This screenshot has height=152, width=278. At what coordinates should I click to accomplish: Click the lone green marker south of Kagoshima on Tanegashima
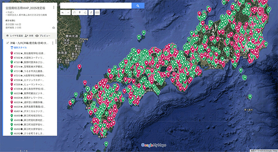pyautogui.click(x=106, y=144)
